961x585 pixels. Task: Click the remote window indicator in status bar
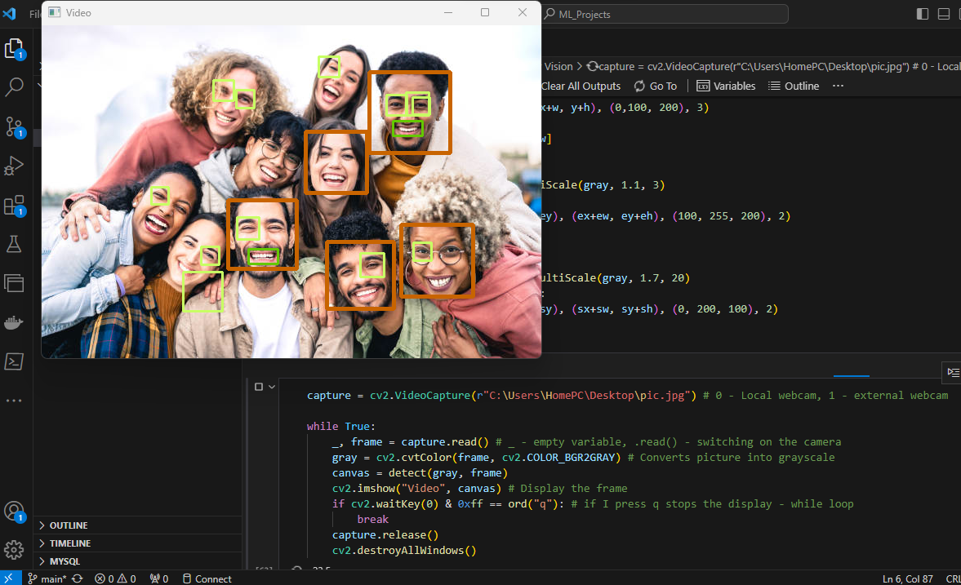coord(9,578)
